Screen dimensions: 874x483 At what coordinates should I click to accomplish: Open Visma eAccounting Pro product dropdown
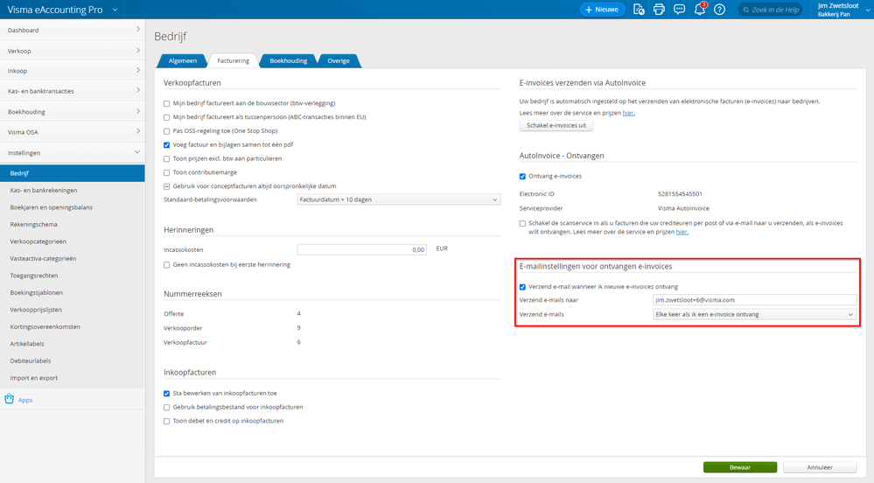click(61, 10)
